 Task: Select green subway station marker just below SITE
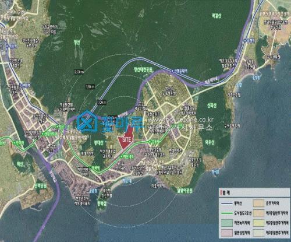coord(122,156)
